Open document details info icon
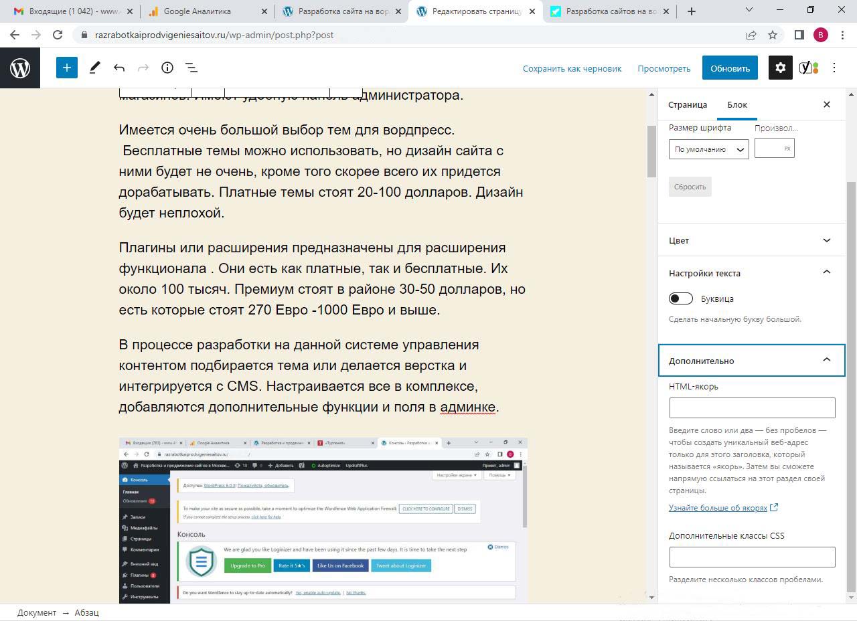The width and height of the screenshot is (857, 621). pos(167,68)
